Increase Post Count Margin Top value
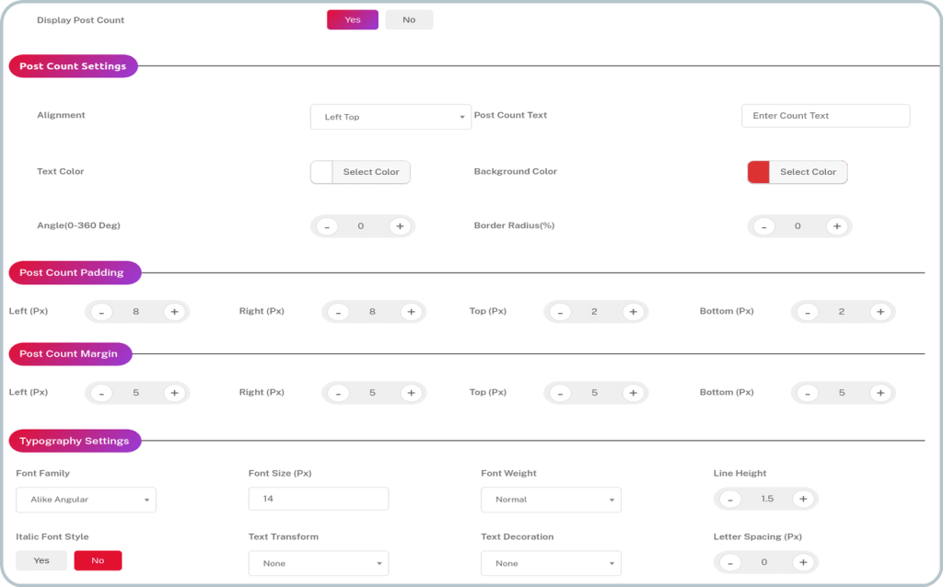 click(x=633, y=393)
